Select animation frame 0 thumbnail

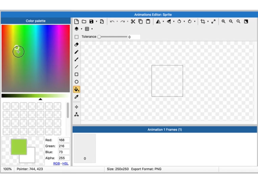pos(85,148)
